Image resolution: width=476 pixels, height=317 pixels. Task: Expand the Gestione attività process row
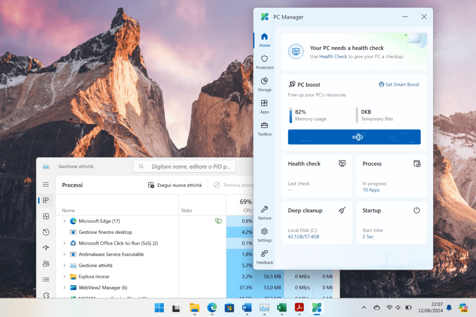point(64,265)
